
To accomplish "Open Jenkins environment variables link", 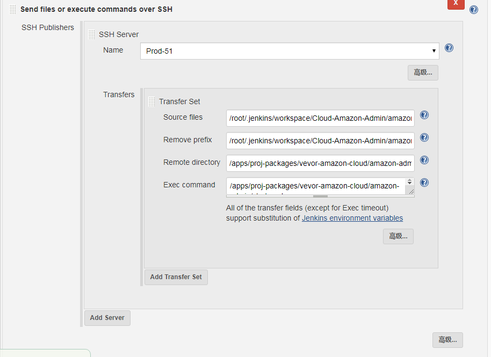I will (352, 218).
